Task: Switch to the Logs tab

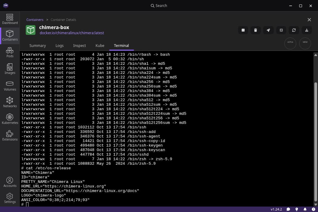Action: (x=59, y=46)
